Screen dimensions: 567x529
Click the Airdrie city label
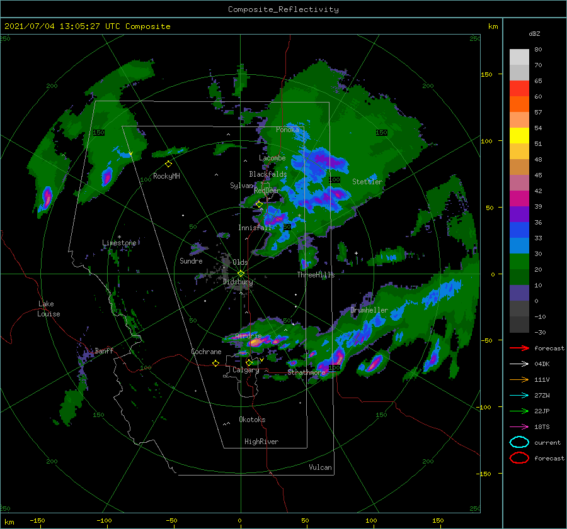(248, 336)
